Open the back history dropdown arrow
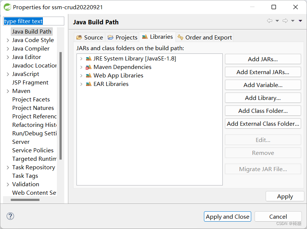The width and height of the screenshot is (307, 229). 277,21
